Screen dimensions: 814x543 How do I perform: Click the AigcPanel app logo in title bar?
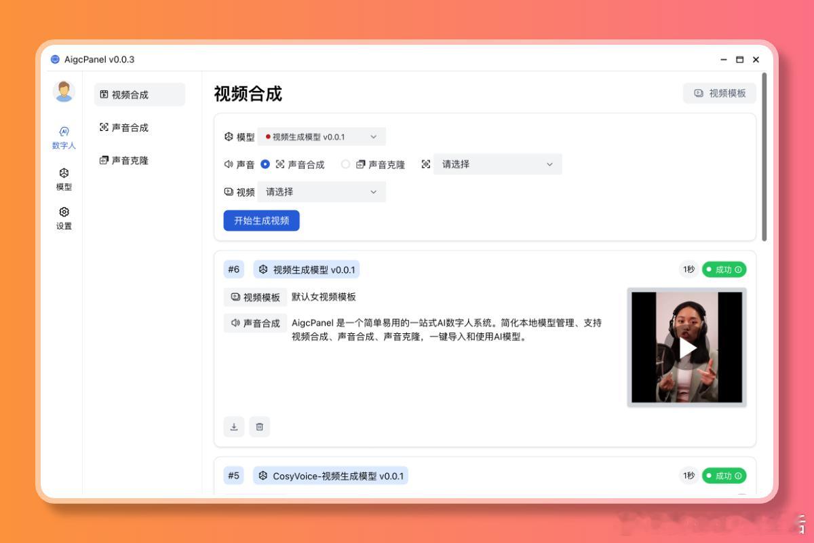point(55,59)
